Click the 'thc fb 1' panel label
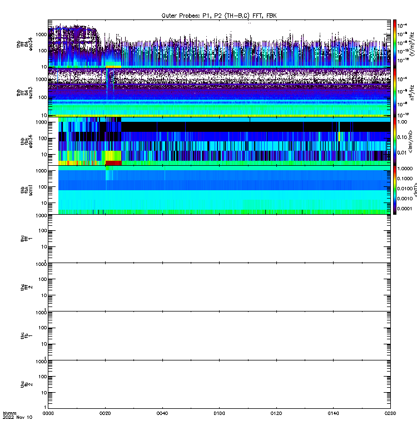Image resolution: width=417 pixels, height=445 pixels. tap(27, 336)
